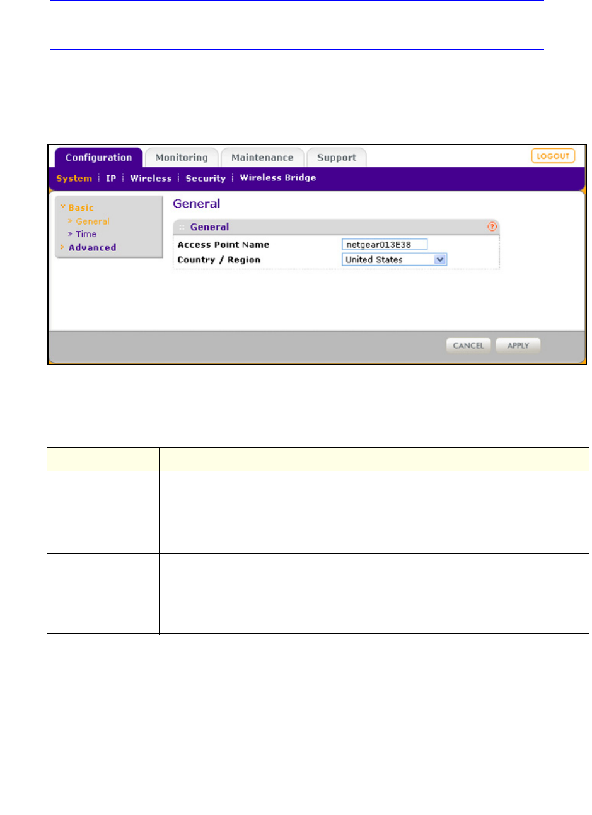Image resolution: width=592 pixels, height=815 pixels.
Task: Open the Security submenu item
Action: click(206, 179)
